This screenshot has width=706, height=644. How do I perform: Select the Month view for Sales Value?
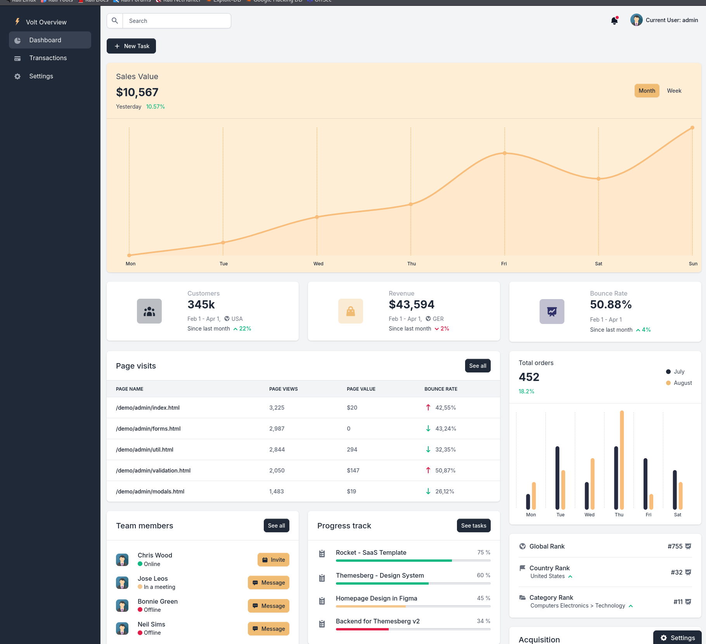(x=647, y=91)
